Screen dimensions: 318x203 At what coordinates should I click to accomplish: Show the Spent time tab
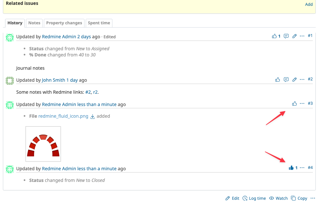[99, 23]
